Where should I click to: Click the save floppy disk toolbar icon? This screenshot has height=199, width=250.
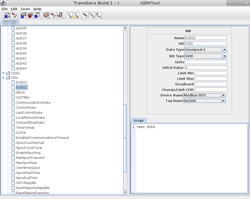[x=37, y=15]
